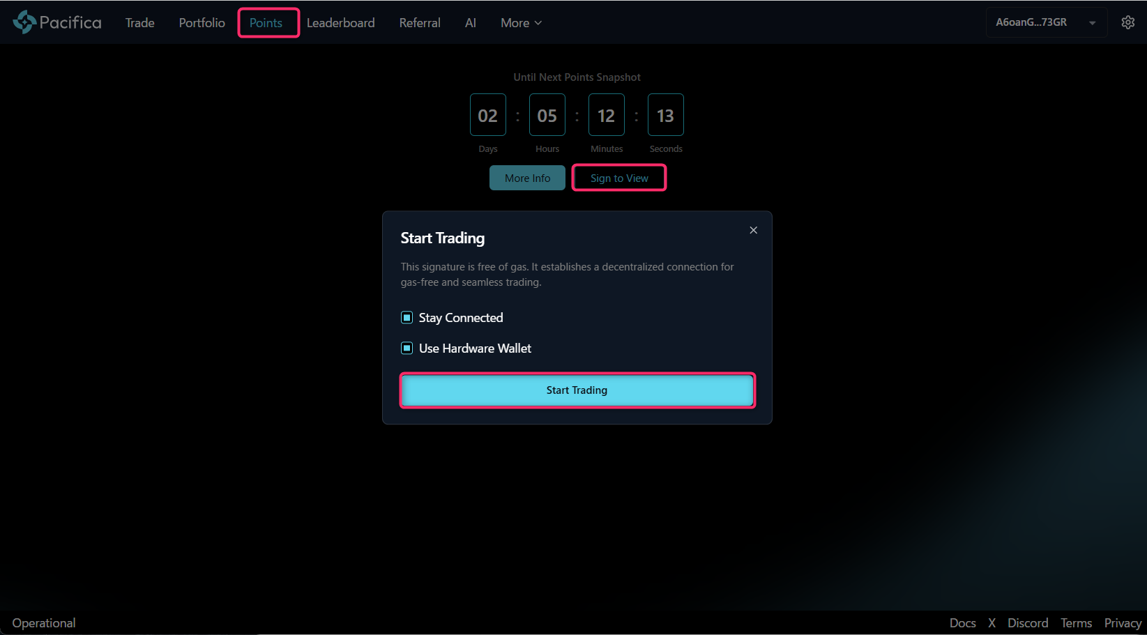Image resolution: width=1147 pixels, height=635 pixels.
Task: Toggle the Stay Connected checkbox
Action: click(407, 318)
